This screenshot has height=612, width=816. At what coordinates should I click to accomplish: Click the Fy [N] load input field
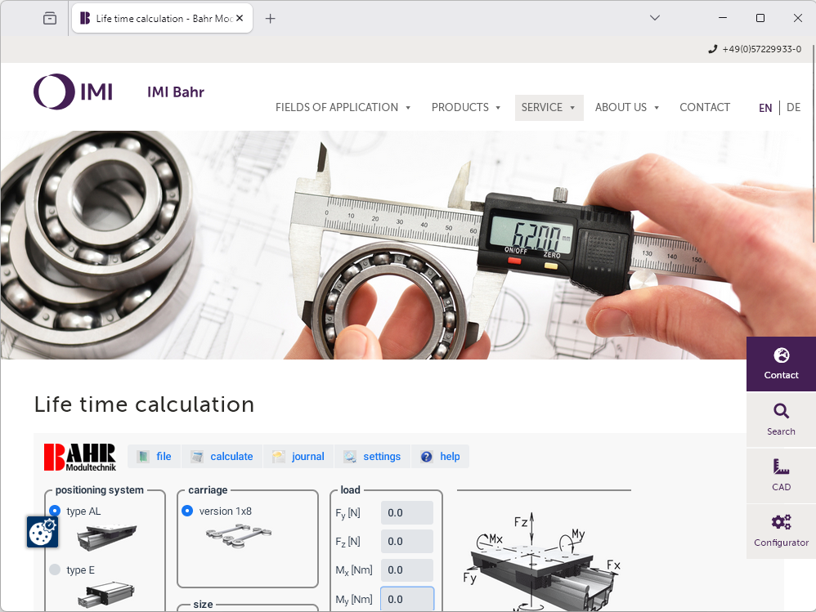(406, 513)
